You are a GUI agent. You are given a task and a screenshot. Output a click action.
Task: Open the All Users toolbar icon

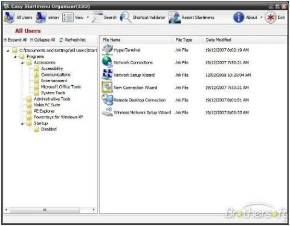point(9,18)
